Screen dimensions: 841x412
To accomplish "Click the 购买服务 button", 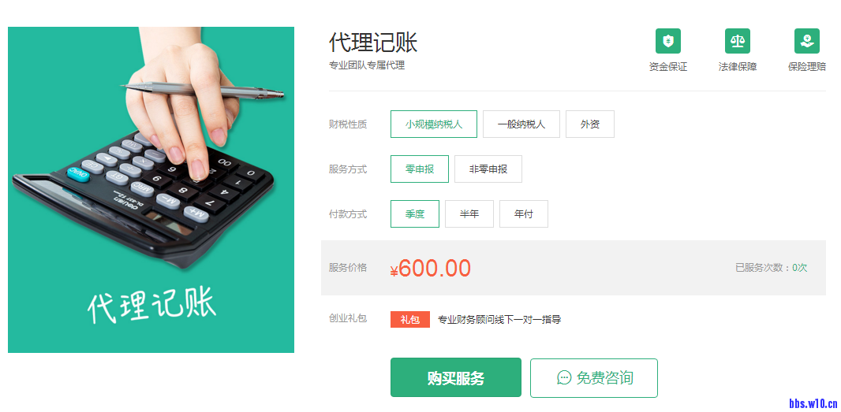I will coord(456,377).
